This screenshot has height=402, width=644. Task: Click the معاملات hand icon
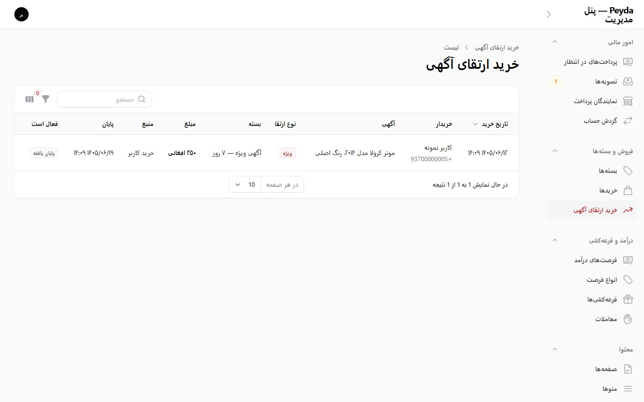[x=628, y=319]
